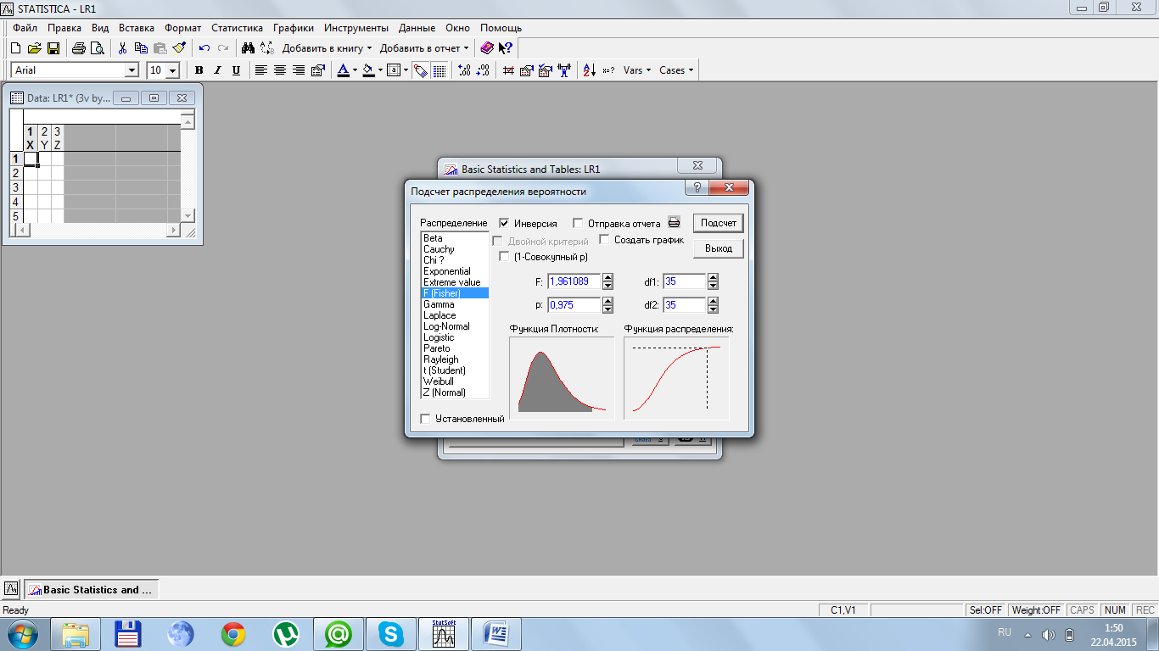Select Z (Normal) distribution
The image size is (1159, 651).
pos(455,392)
